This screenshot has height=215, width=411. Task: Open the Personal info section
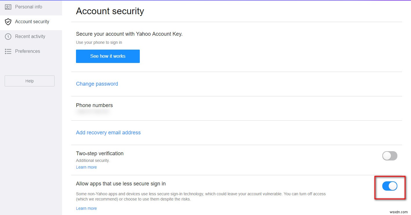point(28,7)
